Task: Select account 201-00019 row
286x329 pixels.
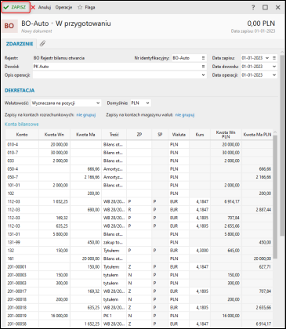Action: (139, 316)
